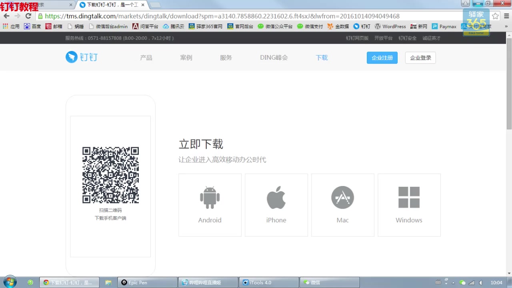Open the 百度 bookmark
This screenshot has height=288, width=512.
[32, 26]
